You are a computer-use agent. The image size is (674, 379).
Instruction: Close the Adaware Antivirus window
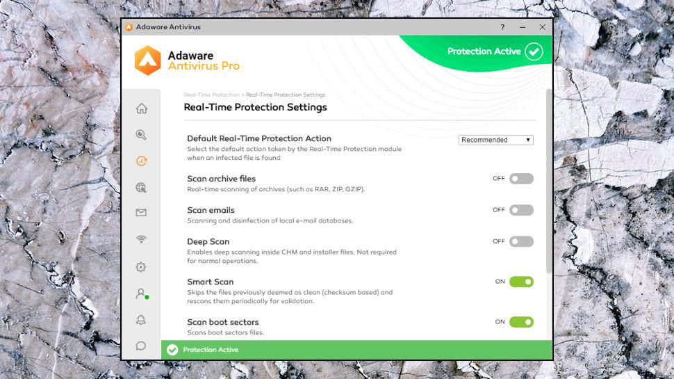(x=542, y=27)
